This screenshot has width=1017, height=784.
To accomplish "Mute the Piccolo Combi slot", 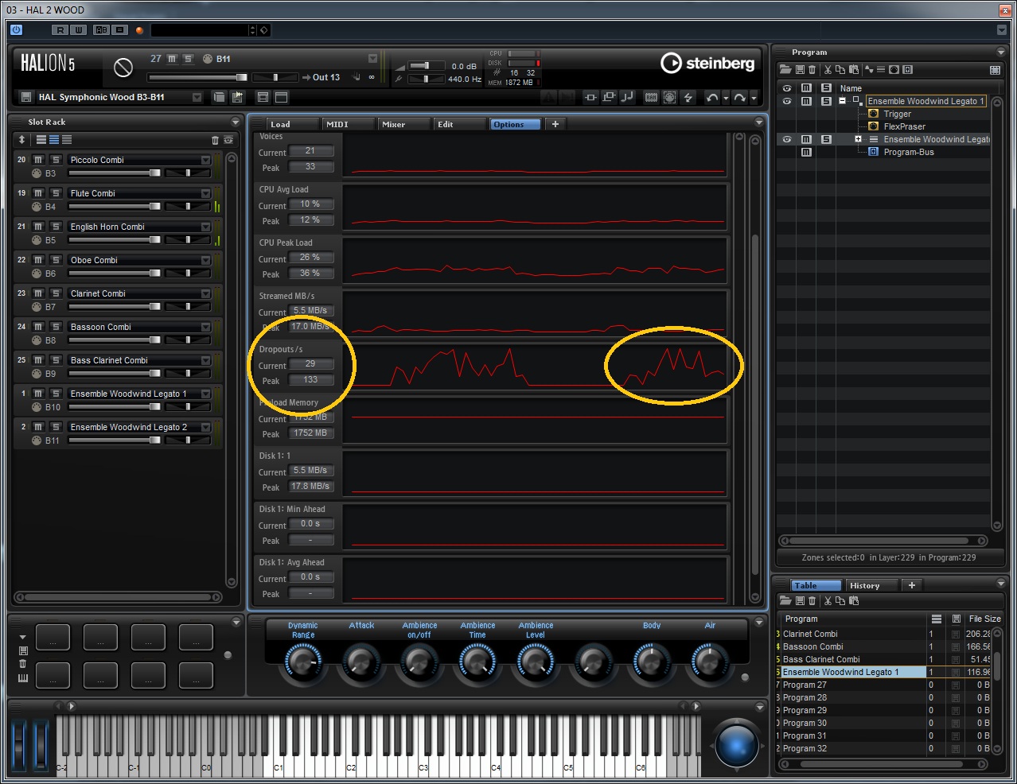I will (x=38, y=160).
